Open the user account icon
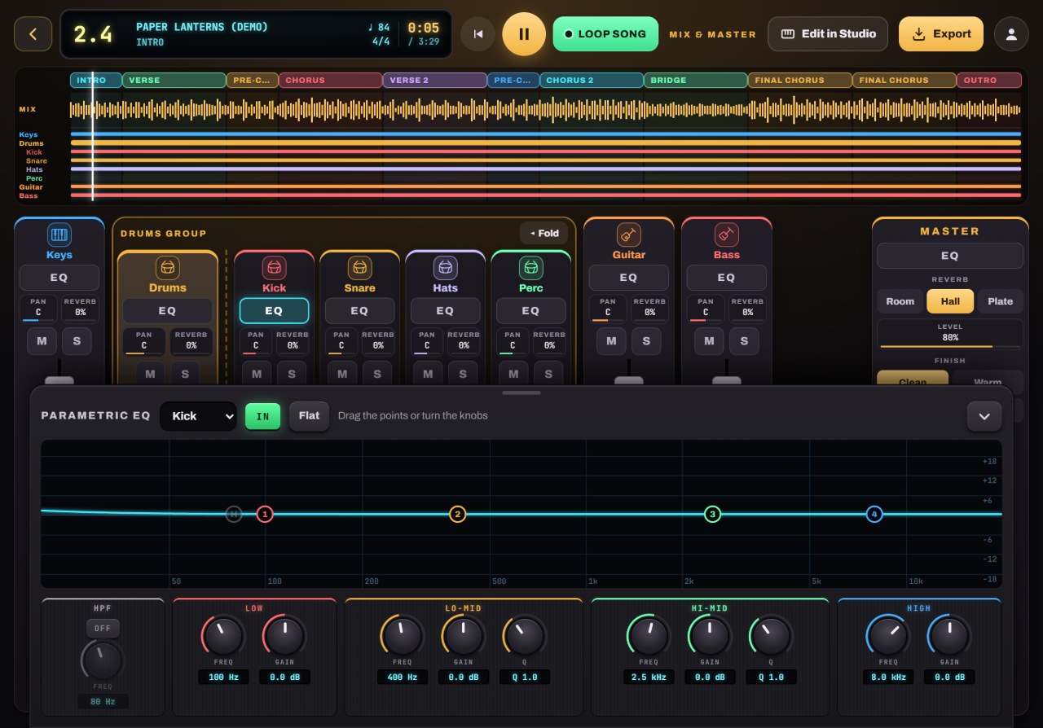Viewport: 1043px width, 728px height. 1011,34
